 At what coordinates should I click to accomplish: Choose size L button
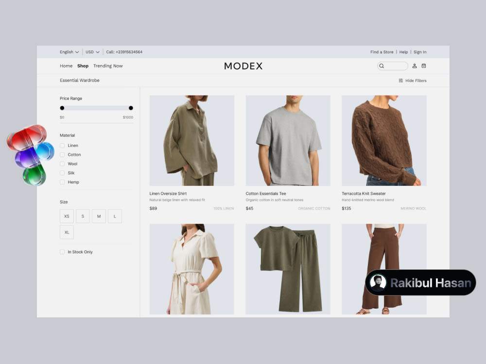[x=115, y=216]
